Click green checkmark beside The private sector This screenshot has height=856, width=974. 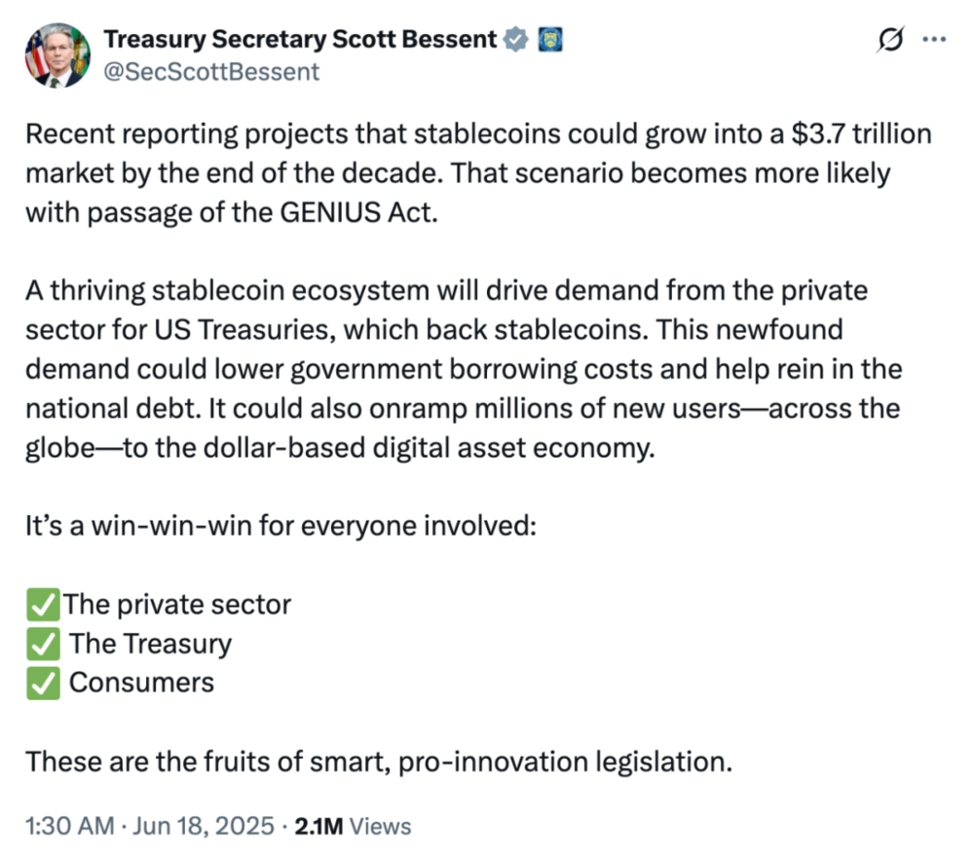click(41, 604)
